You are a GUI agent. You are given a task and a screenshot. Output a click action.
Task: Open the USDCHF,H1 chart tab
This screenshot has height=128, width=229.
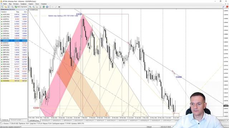(x=90, y=121)
